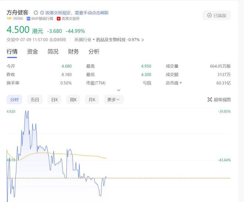Click the info icon before 按港交所规定
The height and width of the screenshot is (202, 244).
click(x=42, y=13)
